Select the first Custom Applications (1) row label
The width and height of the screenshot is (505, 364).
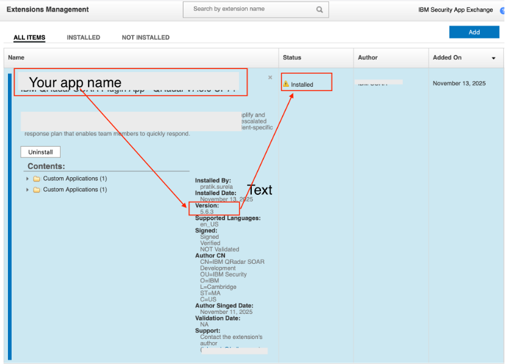click(75, 178)
